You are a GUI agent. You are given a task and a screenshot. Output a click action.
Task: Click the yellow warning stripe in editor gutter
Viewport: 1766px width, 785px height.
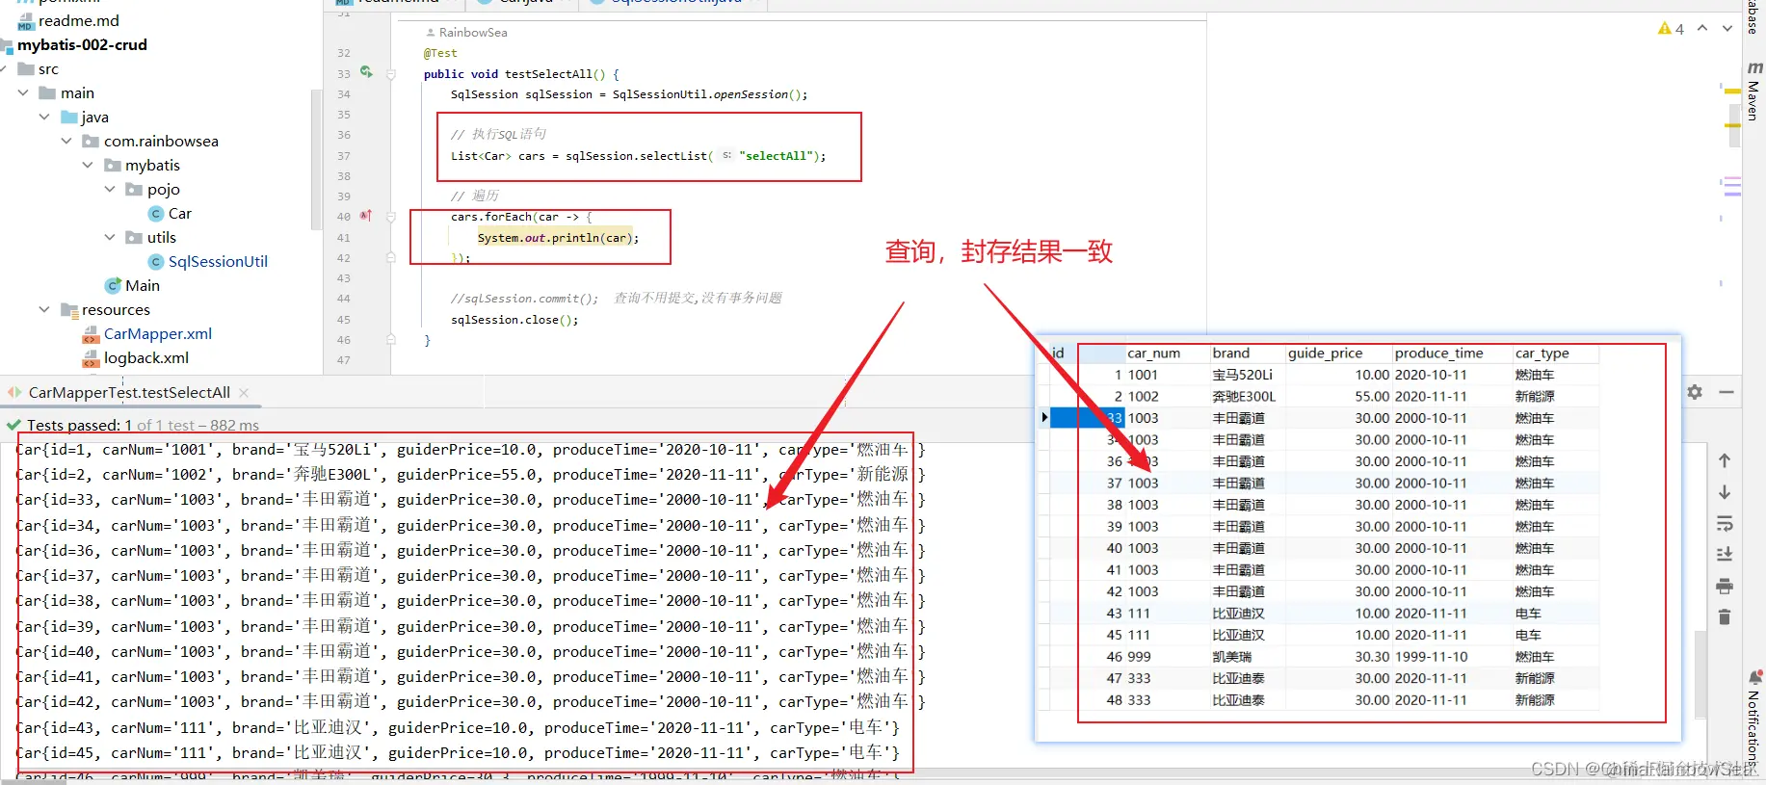1732,91
